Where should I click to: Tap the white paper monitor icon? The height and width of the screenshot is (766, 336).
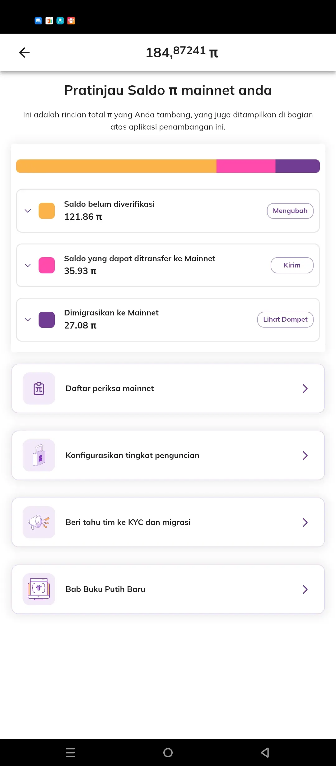(39, 589)
